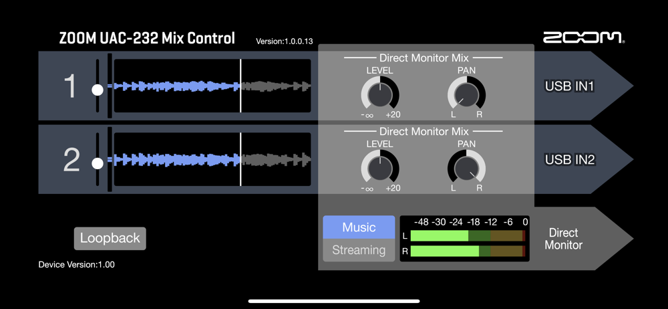Screen dimensions: 668x309
Task: Click the -18 meter scale label
Action: 472,222
